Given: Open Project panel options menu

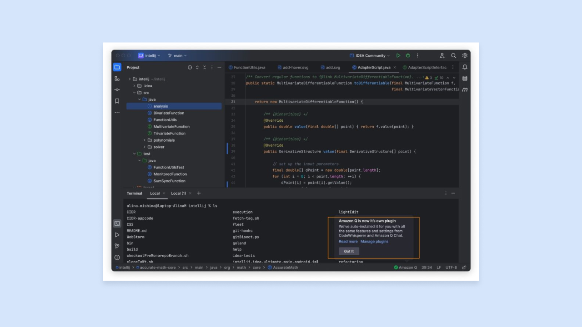Looking at the screenshot, I should click(212, 67).
